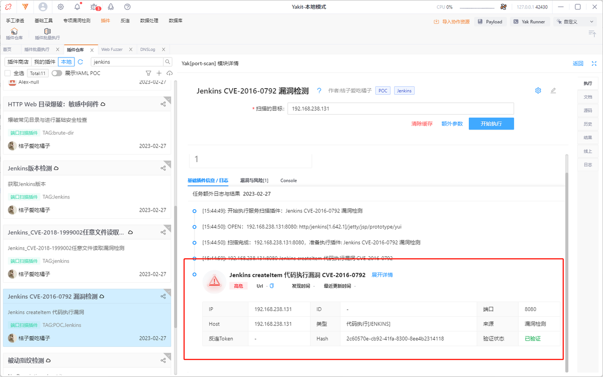Close the 插件批量执行 tab
The width and height of the screenshot is (603, 377).
[x=57, y=49]
